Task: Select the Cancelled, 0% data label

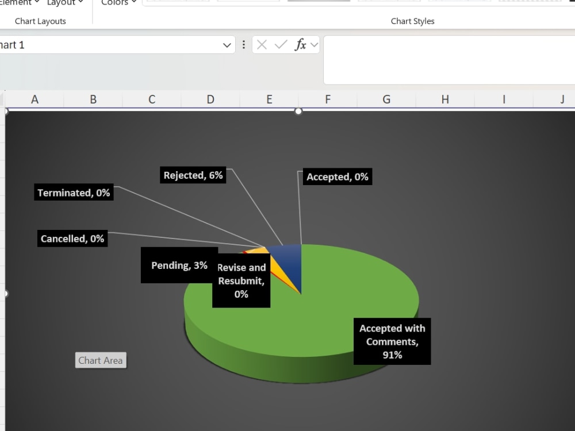Action: point(72,238)
